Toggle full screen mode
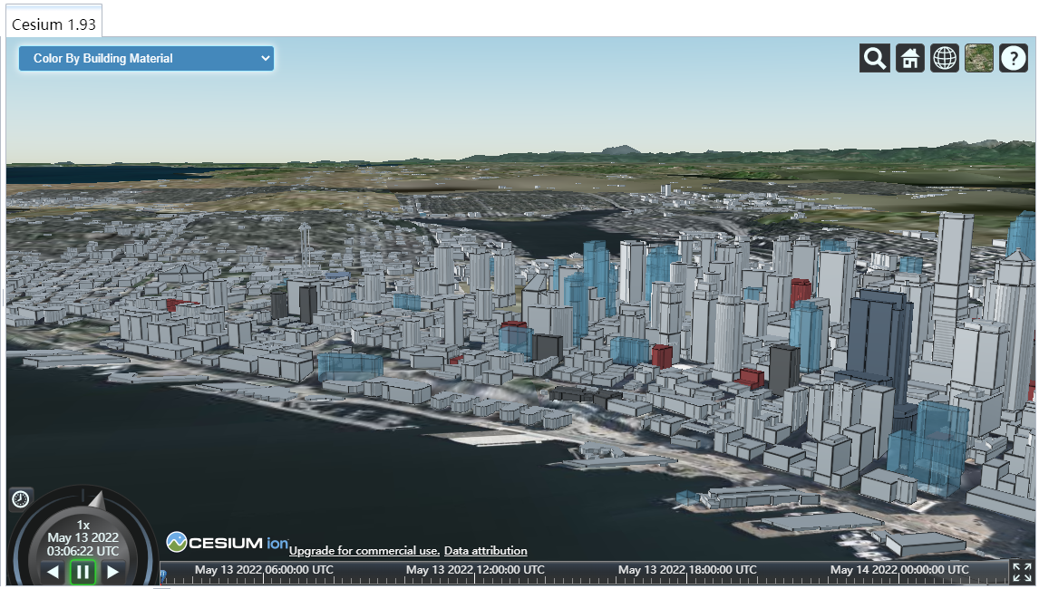This screenshot has height=589, width=1039. click(1023, 573)
